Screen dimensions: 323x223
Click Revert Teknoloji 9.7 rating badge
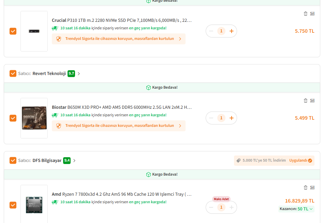point(71,74)
